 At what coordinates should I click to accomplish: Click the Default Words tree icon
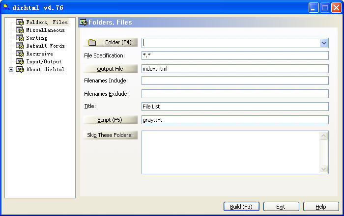(20, 46)
